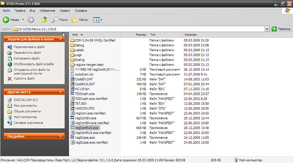Expand the Подробно details panel
The height and width of the screenshot is (163, 293).
(62, 137)
